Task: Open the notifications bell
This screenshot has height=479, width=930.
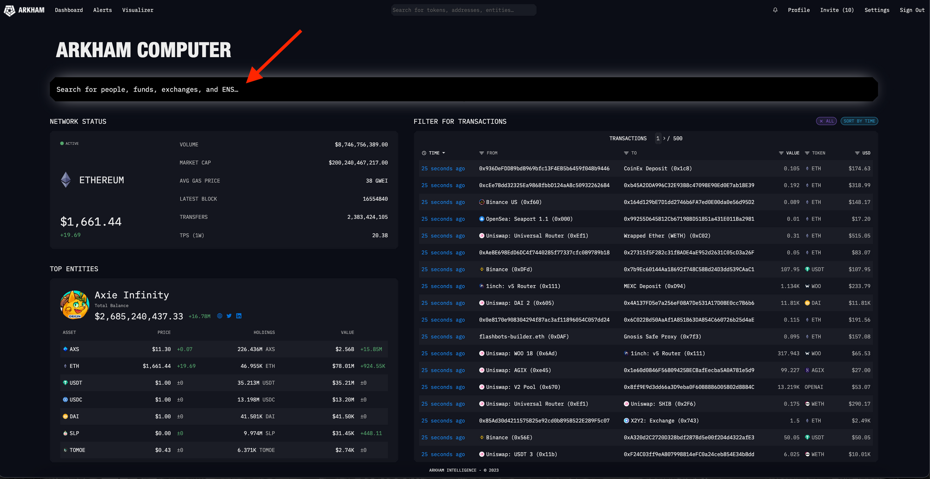Action: pos(775,10)
